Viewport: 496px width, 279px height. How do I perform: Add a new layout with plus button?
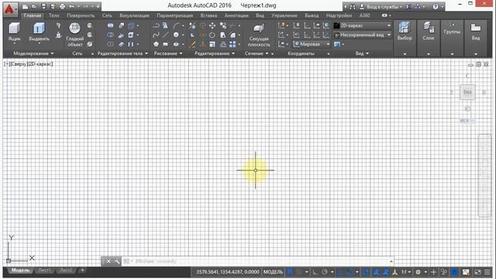click(x=82, y=270)
